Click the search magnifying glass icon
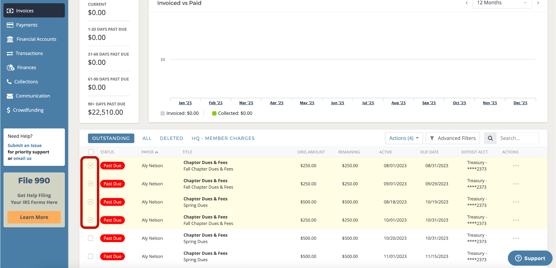Image resolution: width=556 pixels, height=268 pixels. (x=490, y=138)
